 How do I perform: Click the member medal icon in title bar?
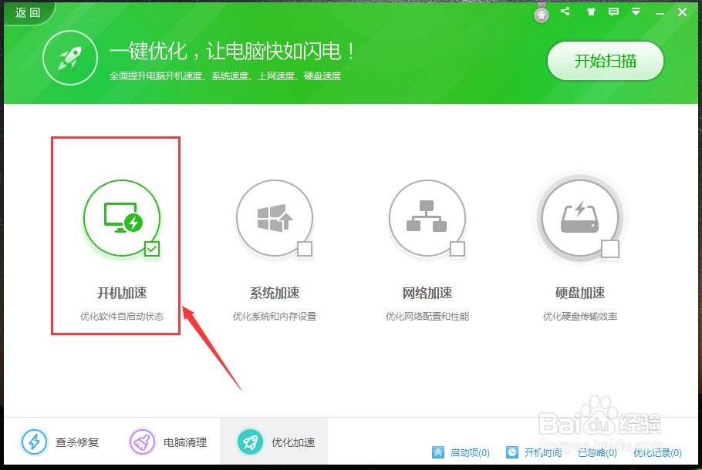[540, 13]
